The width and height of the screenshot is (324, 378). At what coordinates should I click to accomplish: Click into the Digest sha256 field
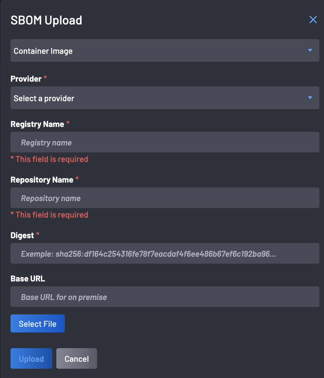[x=165, y=253]
